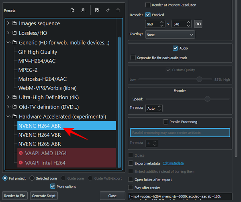Click the ffmpeg parameters text box

[x=180, y=197]
